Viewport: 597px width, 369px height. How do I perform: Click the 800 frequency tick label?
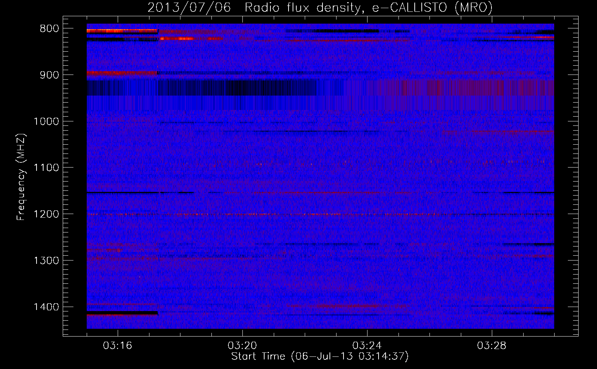click(x=49, y=29)
